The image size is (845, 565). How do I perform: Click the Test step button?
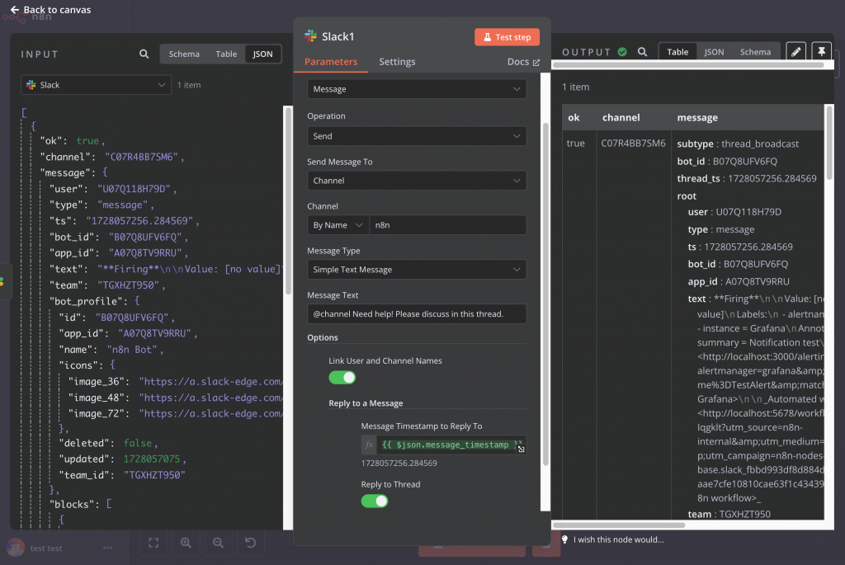pos(507,37)
